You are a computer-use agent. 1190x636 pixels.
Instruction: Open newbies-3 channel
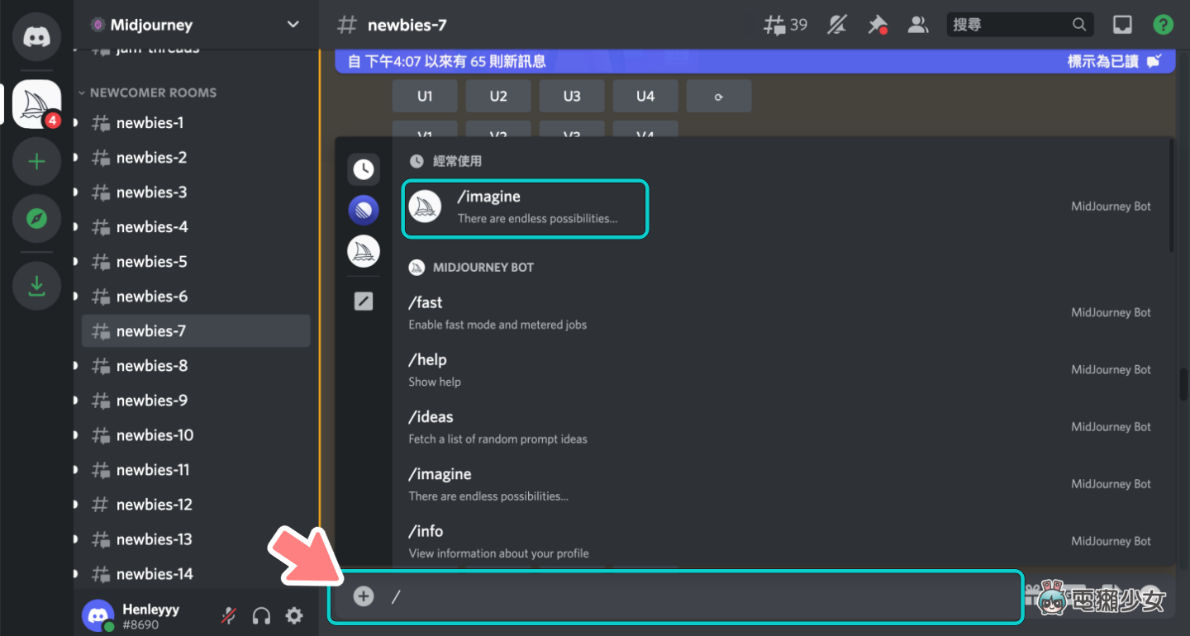click(195, 192)
